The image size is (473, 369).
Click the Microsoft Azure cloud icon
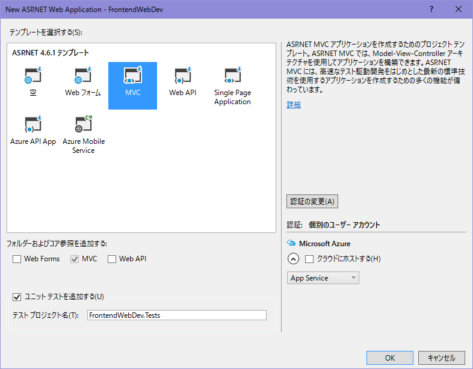(291, 243)
